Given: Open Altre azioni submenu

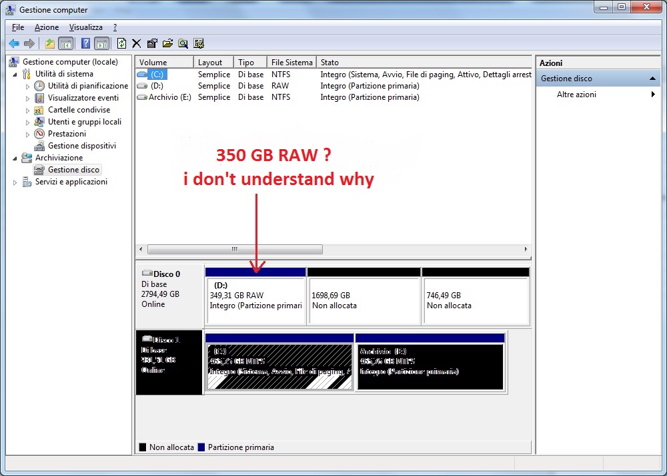Looking at the screenshot, I should pos(576,95).
